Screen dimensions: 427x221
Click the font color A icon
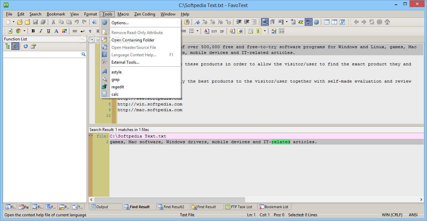click(56, 31)
